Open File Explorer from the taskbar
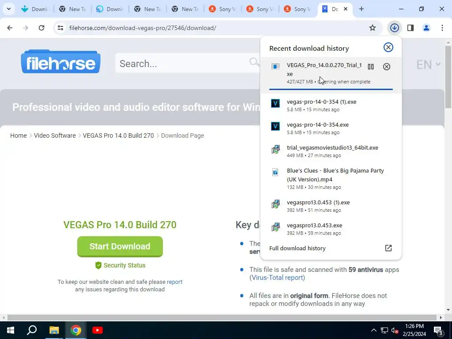 tap(54, 330)
